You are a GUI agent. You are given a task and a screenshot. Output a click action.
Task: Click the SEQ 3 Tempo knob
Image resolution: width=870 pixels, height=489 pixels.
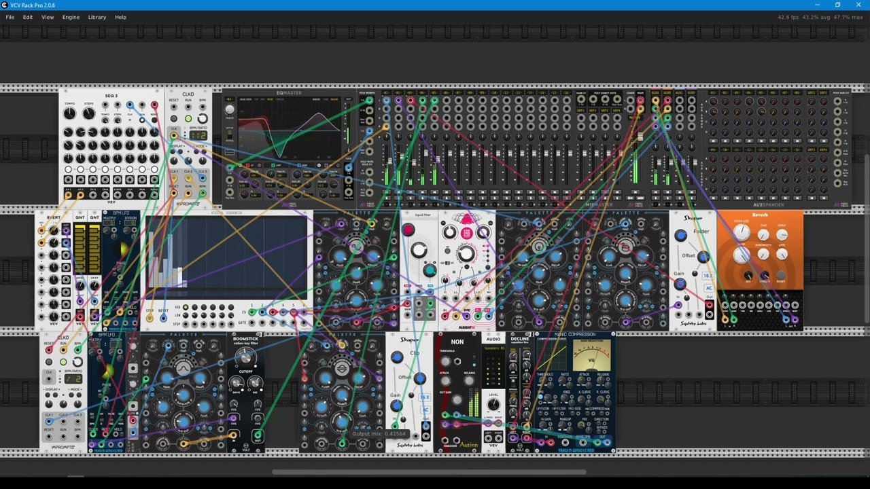tap(69, 113)
